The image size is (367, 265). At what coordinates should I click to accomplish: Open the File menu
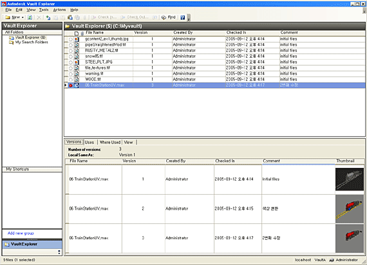[8, 10]
